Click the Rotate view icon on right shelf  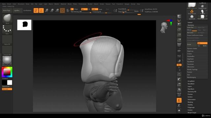(179, 89)
